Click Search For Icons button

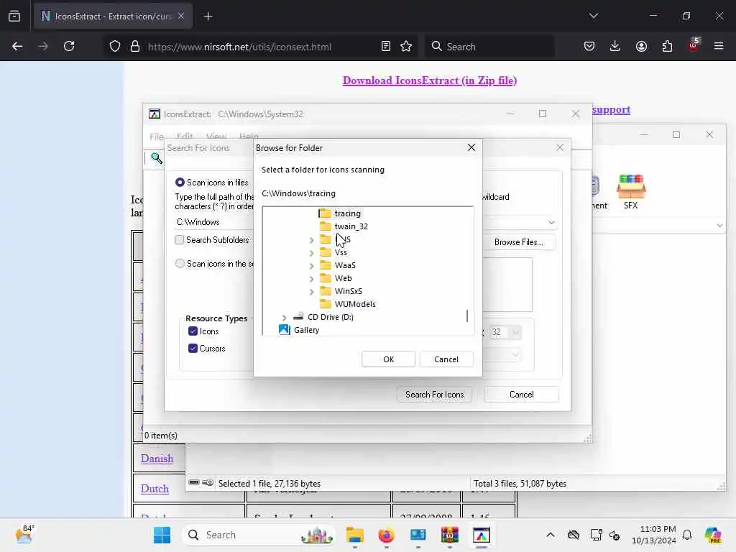pos(434,395)
